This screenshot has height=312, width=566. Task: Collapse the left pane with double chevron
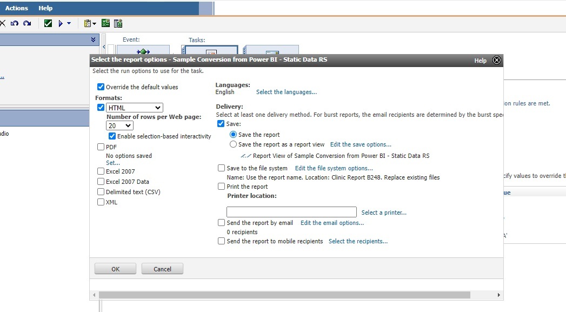pyautogui.click(x=94, y=39)
